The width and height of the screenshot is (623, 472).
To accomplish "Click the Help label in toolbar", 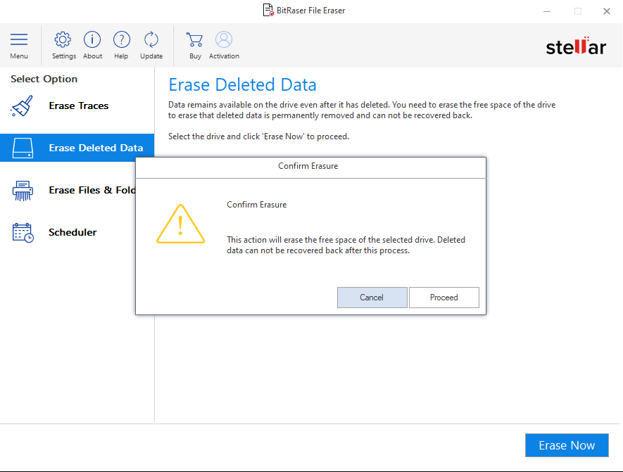I will tap(121, 56).
